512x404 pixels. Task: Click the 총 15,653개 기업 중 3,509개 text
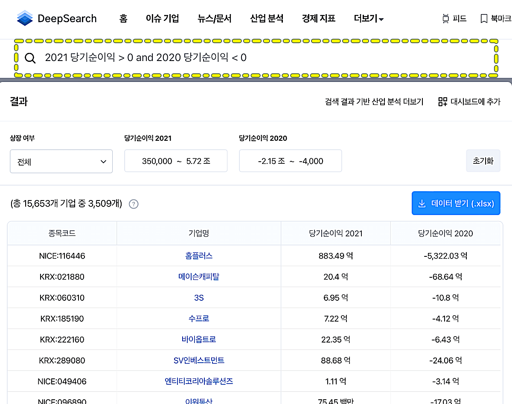click(x=66, y=204)
